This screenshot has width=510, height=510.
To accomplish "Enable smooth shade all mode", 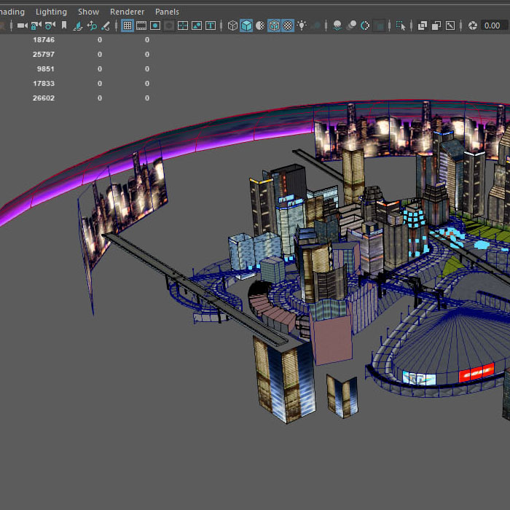I will 247,25.
